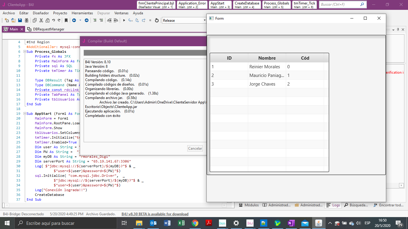Click the increase indent toolbar icon
408x229 pixels.
pyautogui.click(x=116, y=20)
